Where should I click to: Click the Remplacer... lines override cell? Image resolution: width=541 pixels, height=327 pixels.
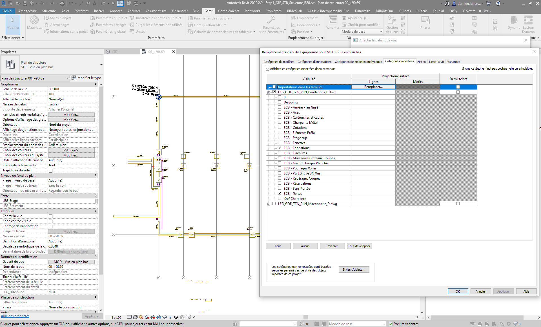coord(373,87)
